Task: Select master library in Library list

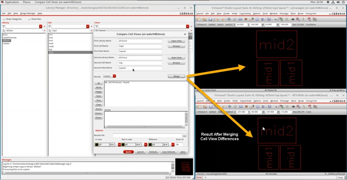Action: pos(6,44)
